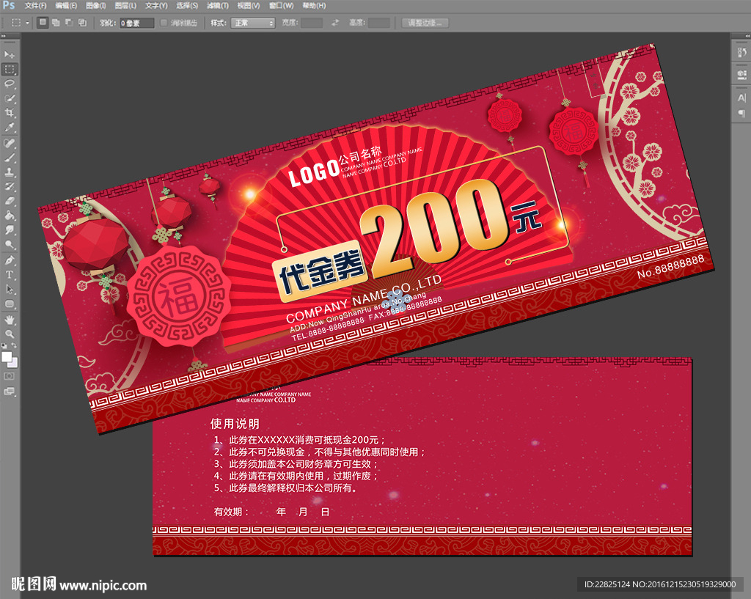Expand the right collapsed panel dock

click(x=747, y=36)
